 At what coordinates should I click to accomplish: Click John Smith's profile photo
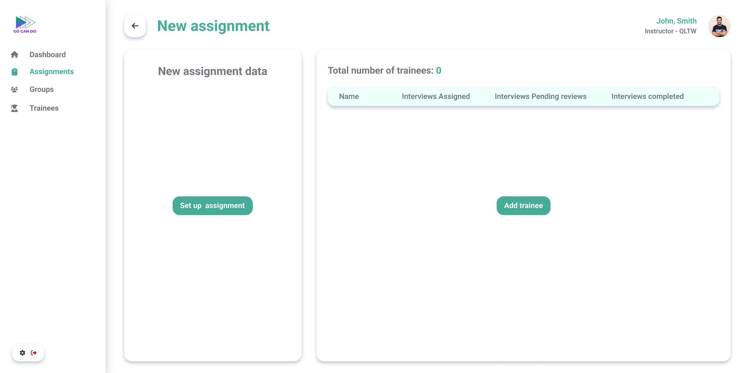click(x=719, y=26)
